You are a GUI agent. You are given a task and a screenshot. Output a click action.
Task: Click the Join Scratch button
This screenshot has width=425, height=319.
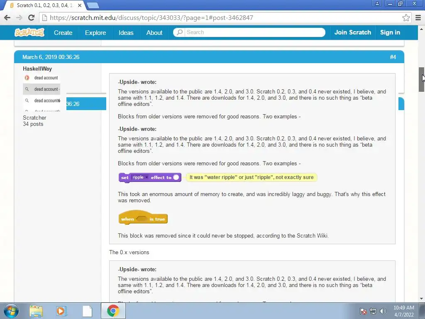pyautogui.click(x=353, y=32)
